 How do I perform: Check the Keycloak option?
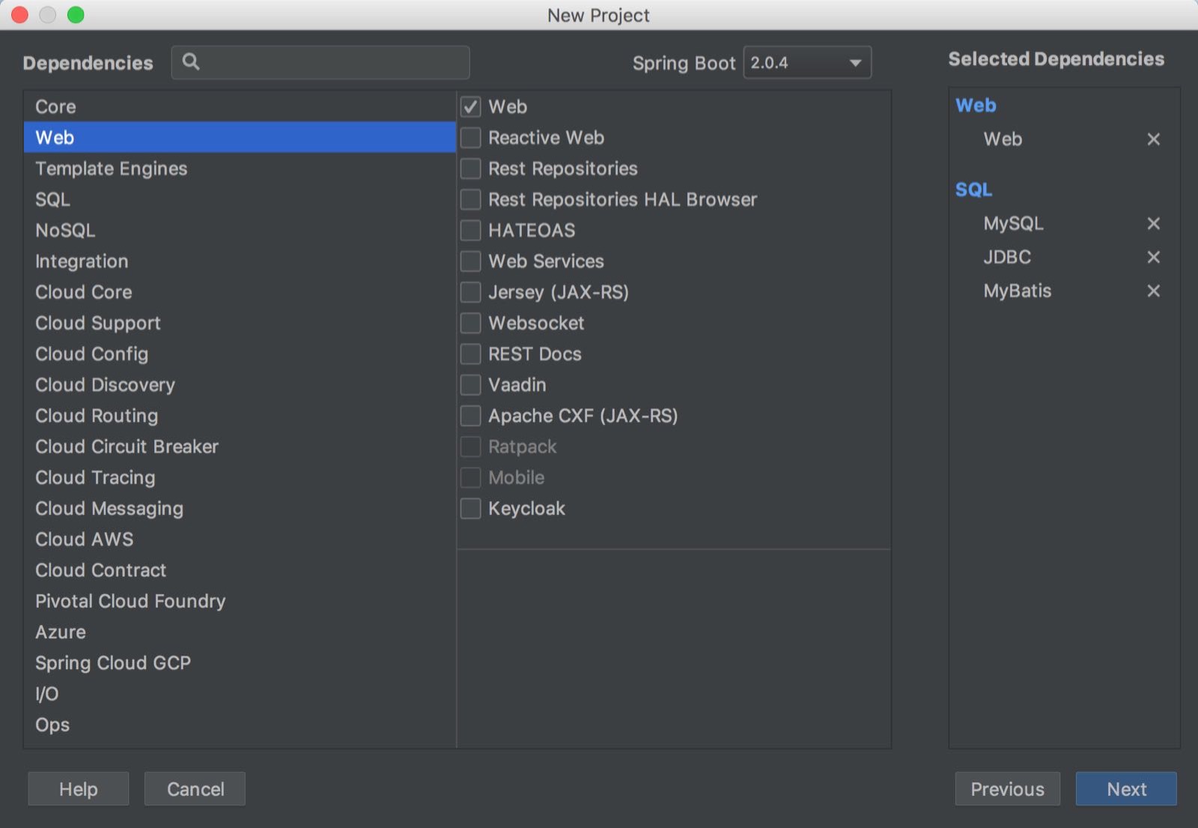(x=470, y=509)
